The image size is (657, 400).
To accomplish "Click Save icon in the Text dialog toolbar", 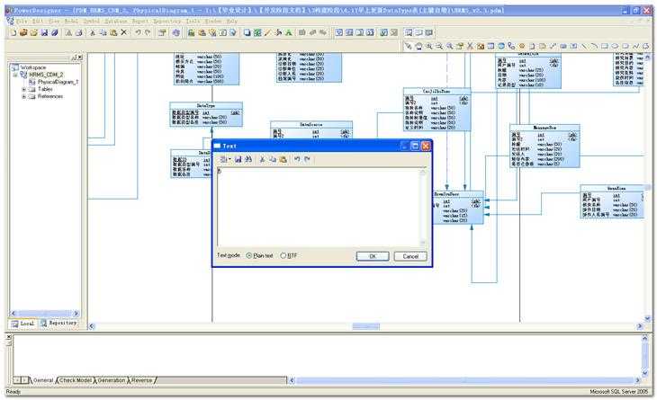I will [x=238, y=159].
